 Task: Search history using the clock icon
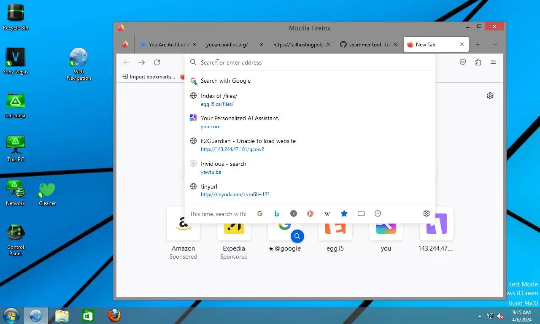(x=378, y=213)
